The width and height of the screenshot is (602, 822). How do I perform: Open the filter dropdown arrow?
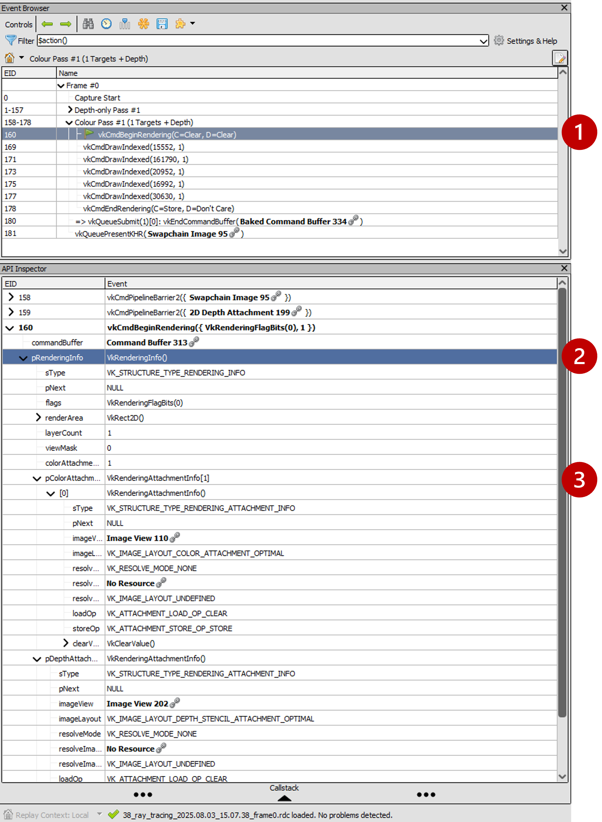(484, 40)
